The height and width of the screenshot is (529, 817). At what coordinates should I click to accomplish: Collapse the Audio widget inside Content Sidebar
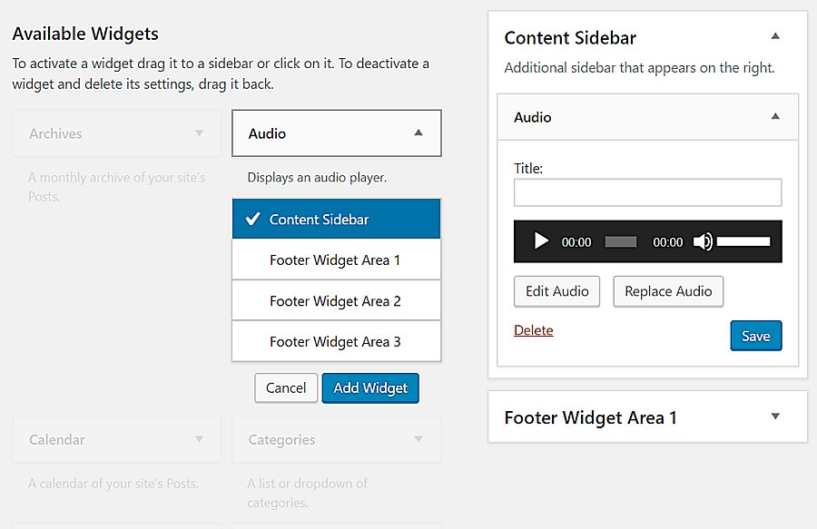tap(775, 116)
